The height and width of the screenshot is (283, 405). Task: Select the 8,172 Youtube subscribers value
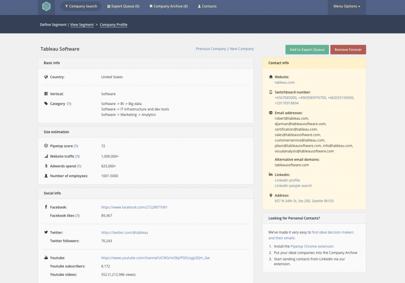point(105,266)
